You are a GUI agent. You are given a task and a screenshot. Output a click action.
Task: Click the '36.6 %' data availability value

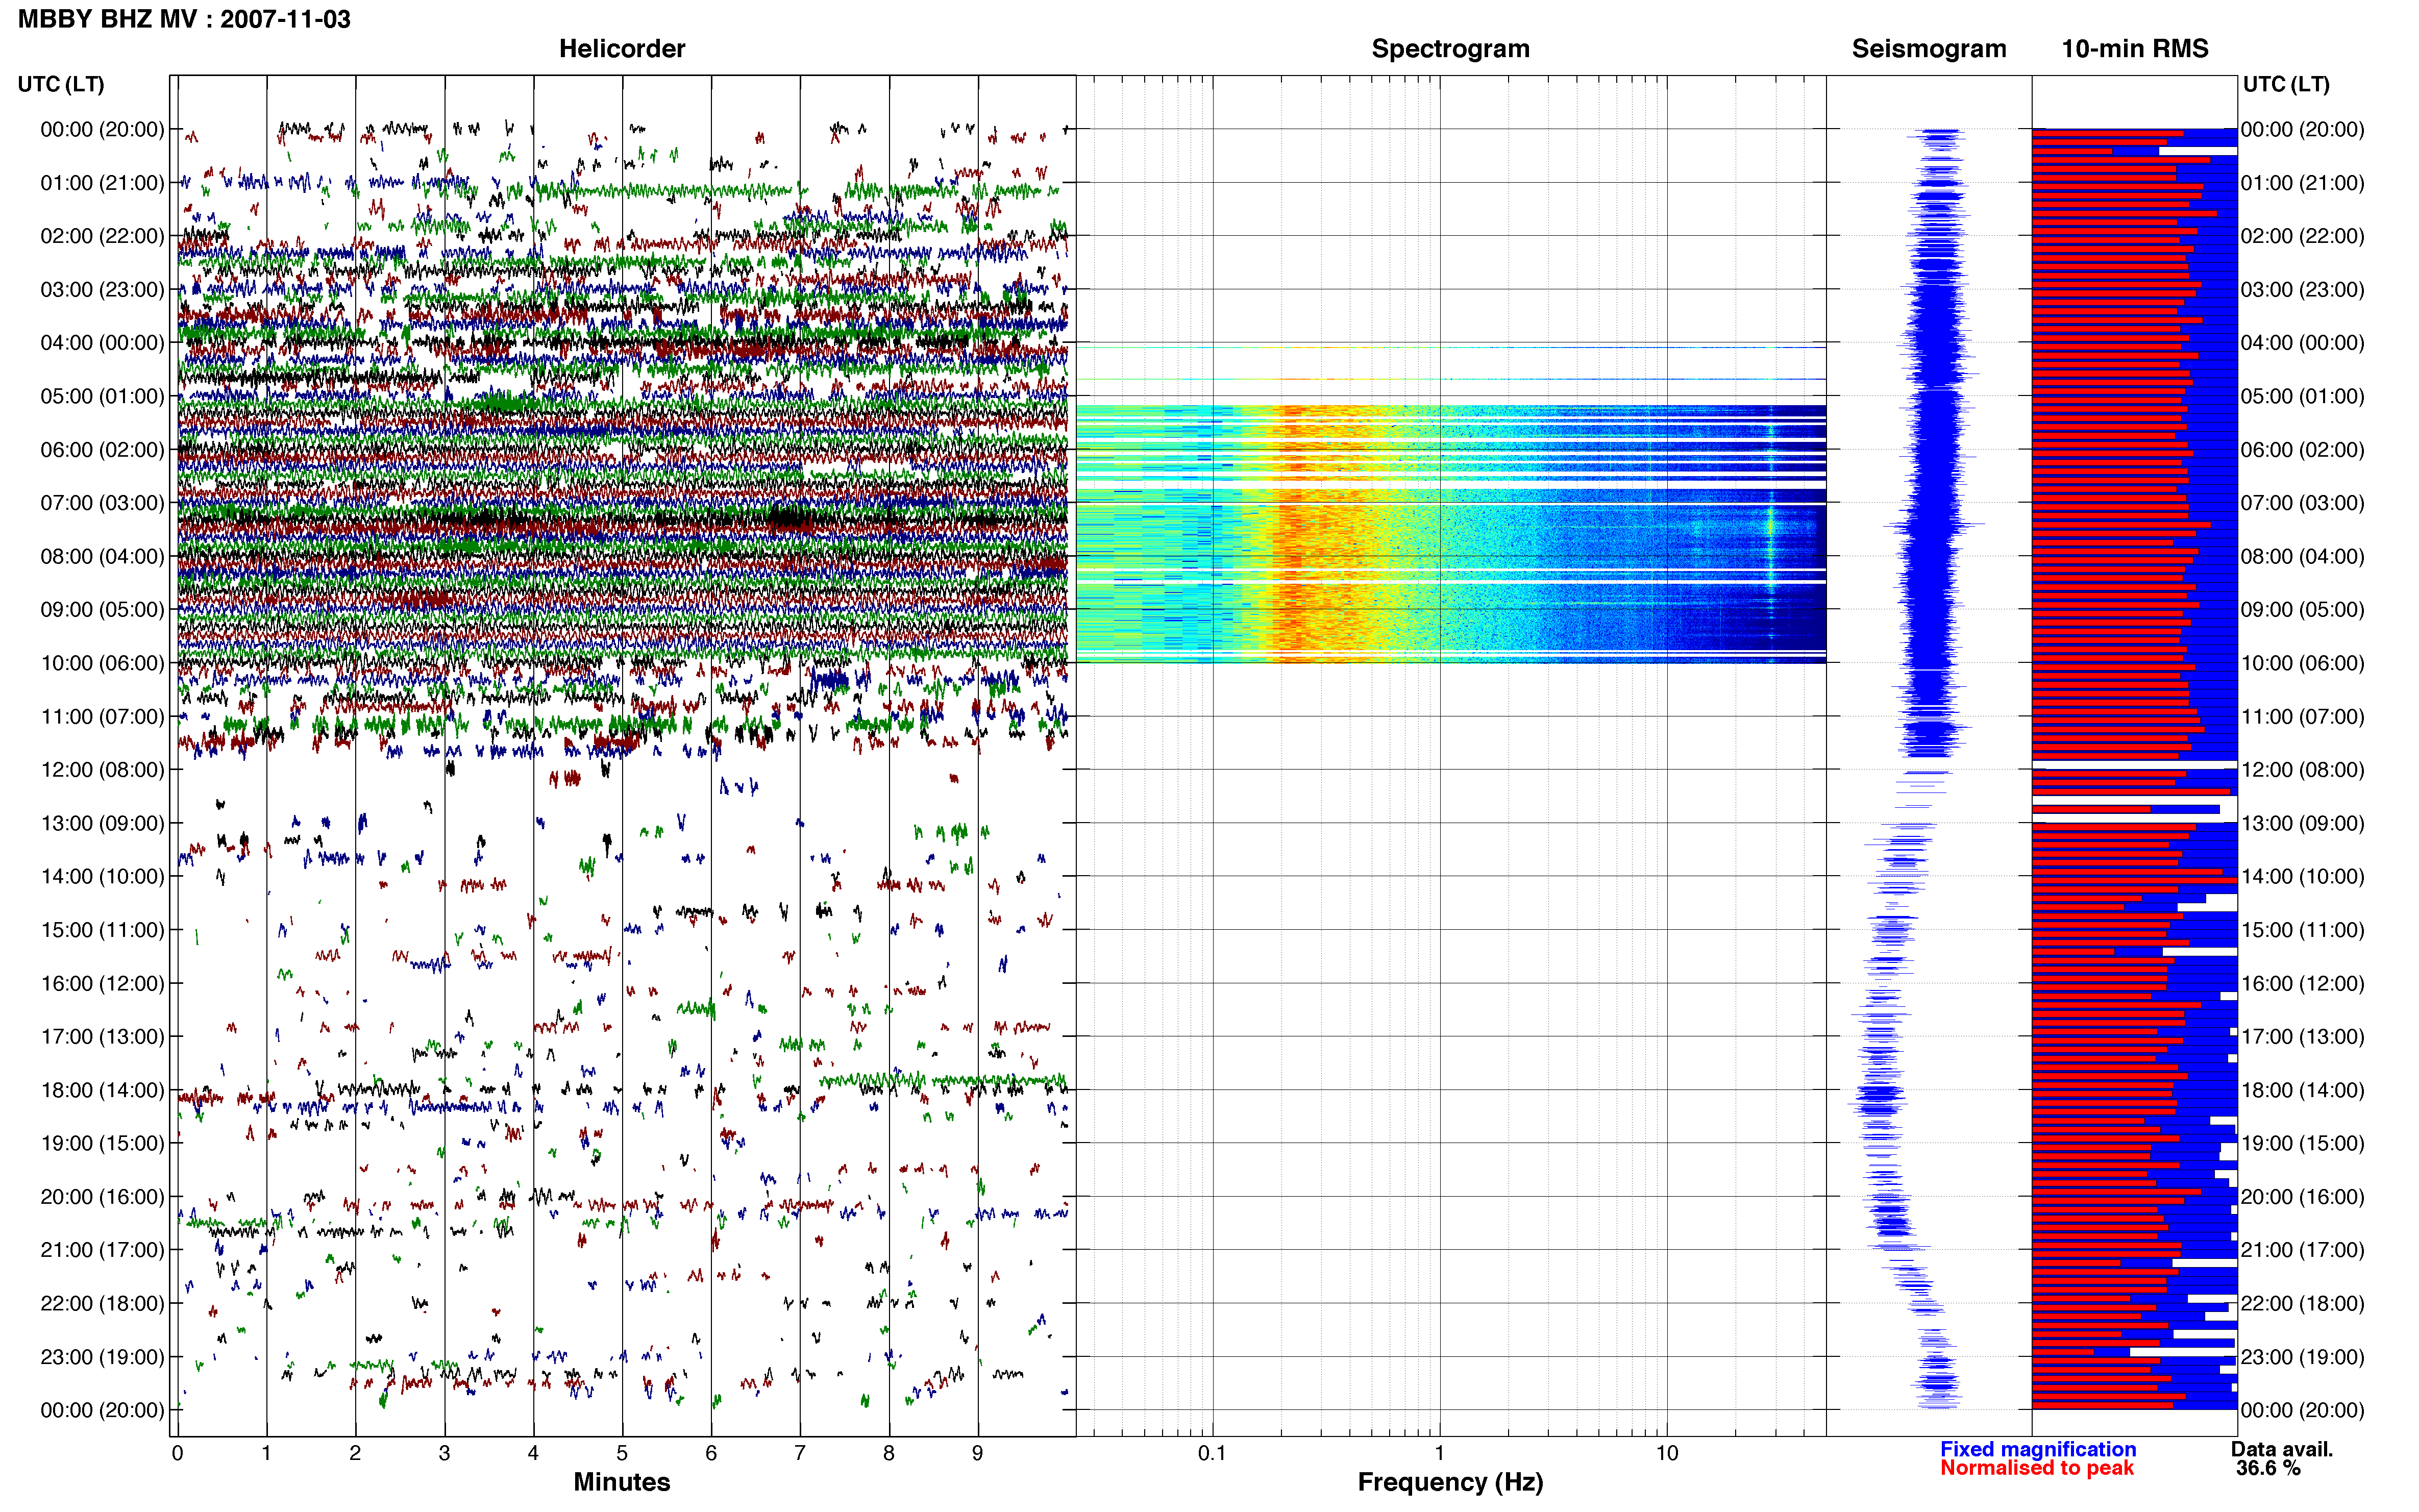2268,1468
